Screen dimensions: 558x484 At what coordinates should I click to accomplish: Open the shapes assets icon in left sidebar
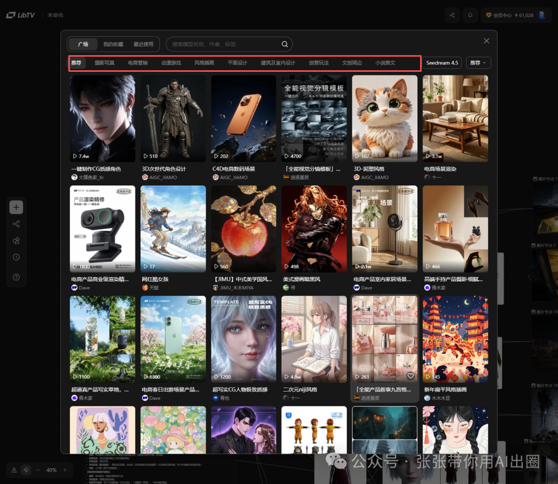pyautogui.click(x=16, y=241)
